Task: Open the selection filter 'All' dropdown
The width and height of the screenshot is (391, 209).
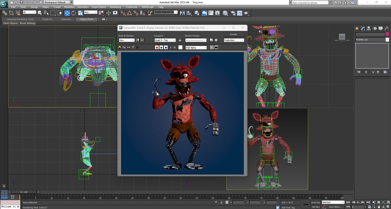Action: [x=29, y=12]
